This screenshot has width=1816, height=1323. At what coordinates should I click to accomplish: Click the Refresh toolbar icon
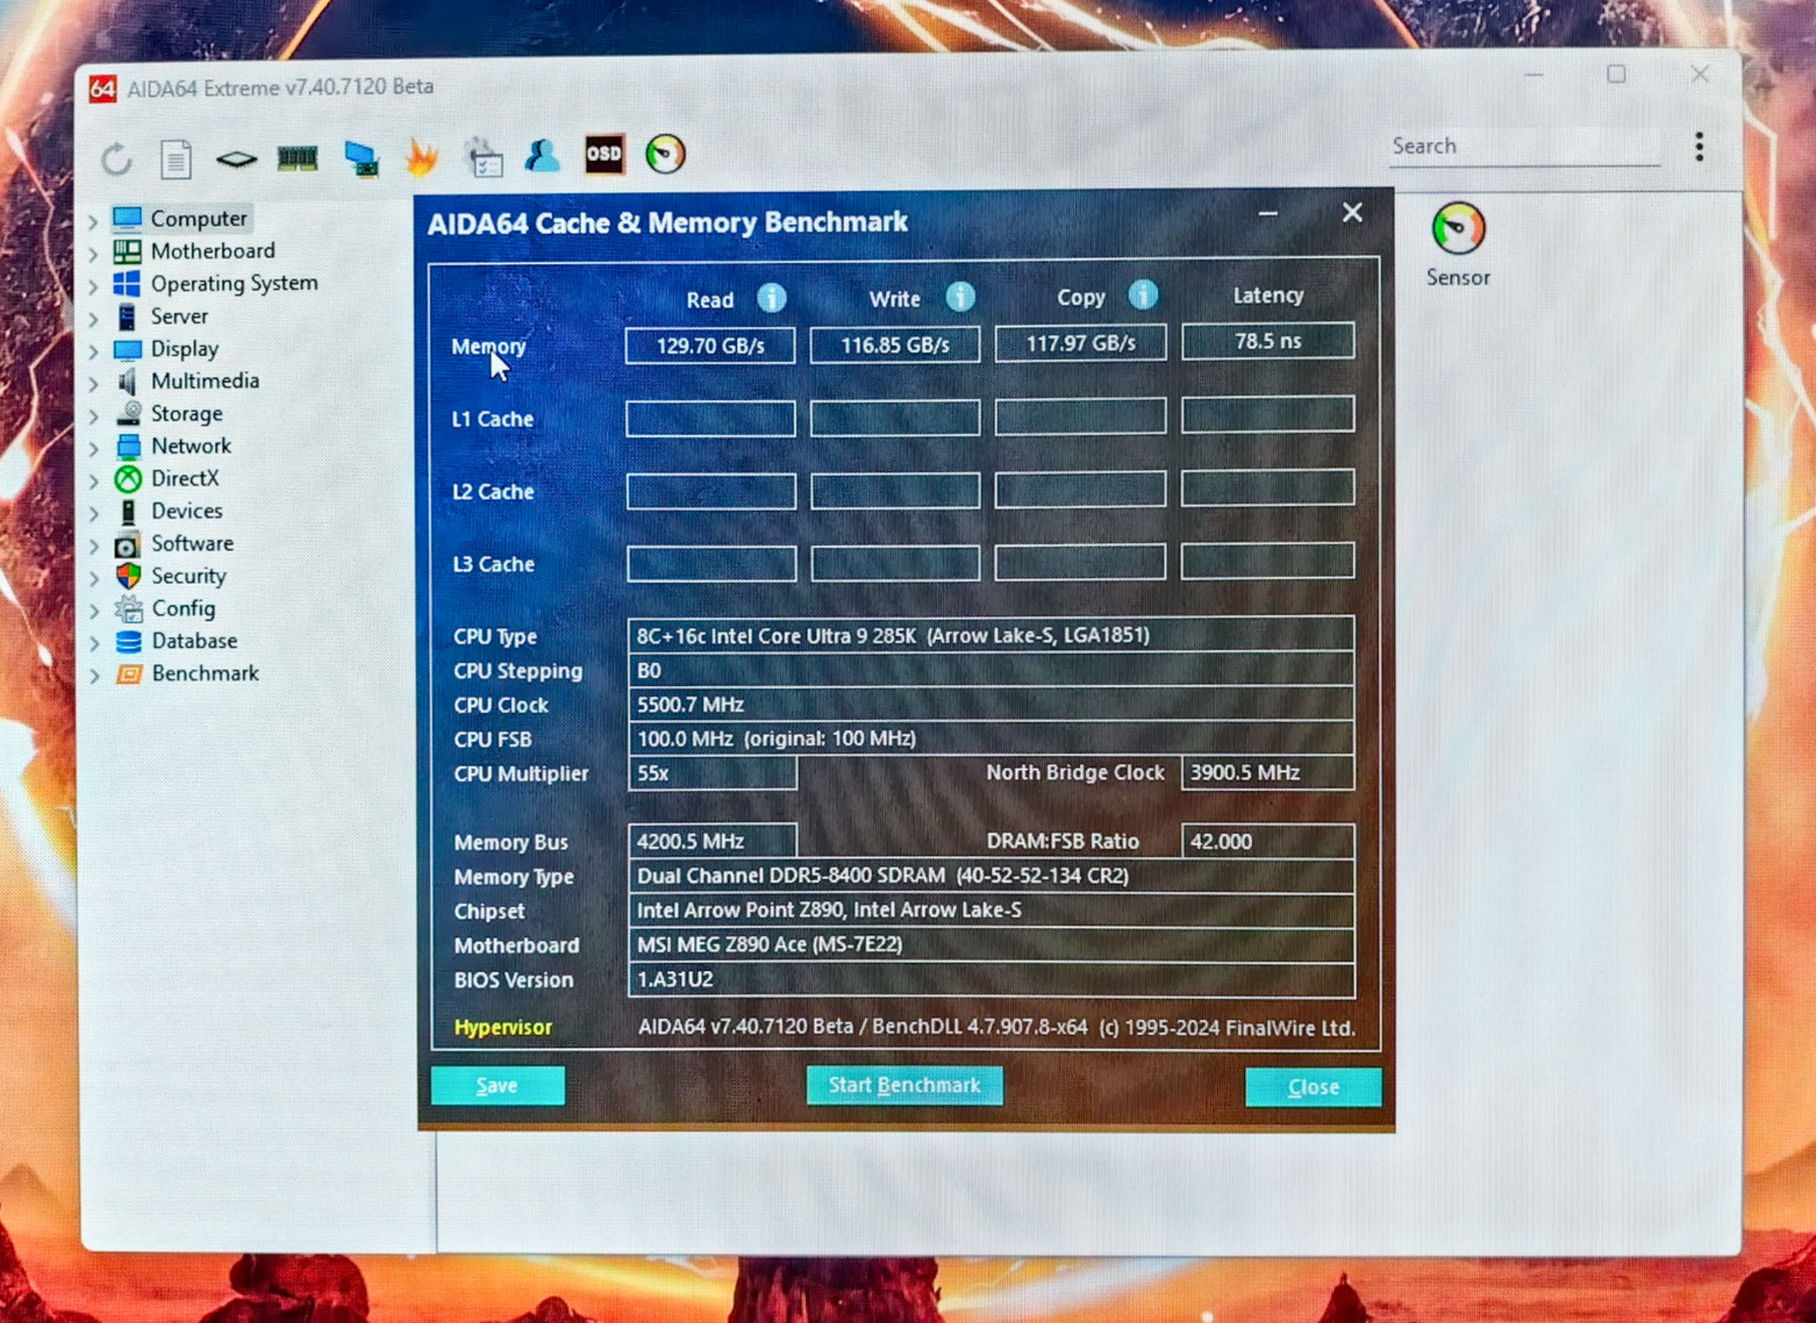pos(117,159)
